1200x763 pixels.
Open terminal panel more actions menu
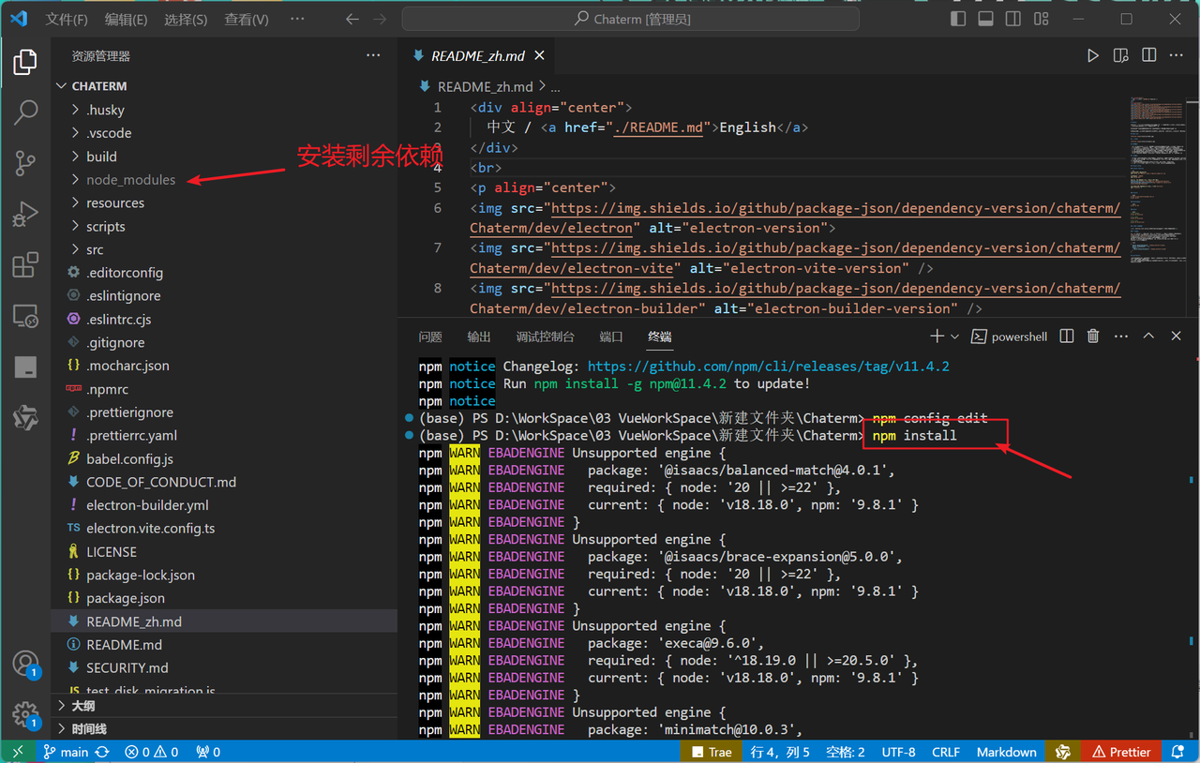1121,337
